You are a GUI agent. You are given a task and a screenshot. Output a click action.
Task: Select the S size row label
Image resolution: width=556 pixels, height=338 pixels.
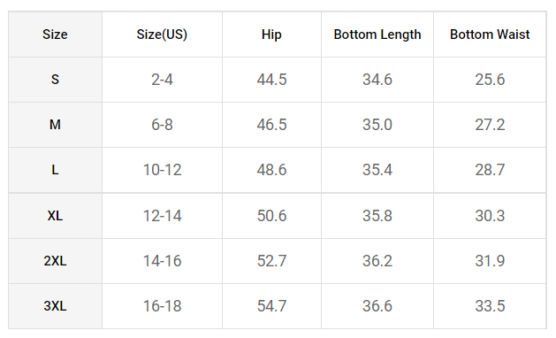click(x=55, y=80)
